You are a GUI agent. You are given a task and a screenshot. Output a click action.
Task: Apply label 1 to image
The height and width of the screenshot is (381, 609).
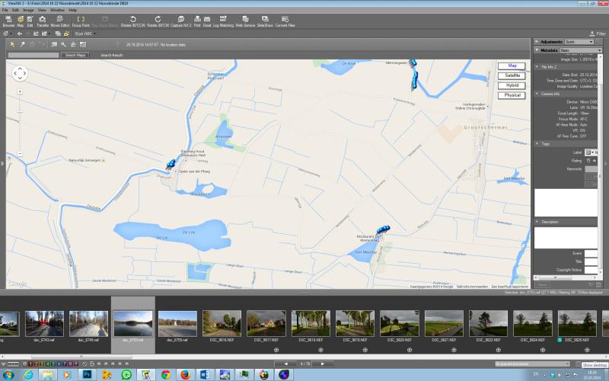click(30, 364)
